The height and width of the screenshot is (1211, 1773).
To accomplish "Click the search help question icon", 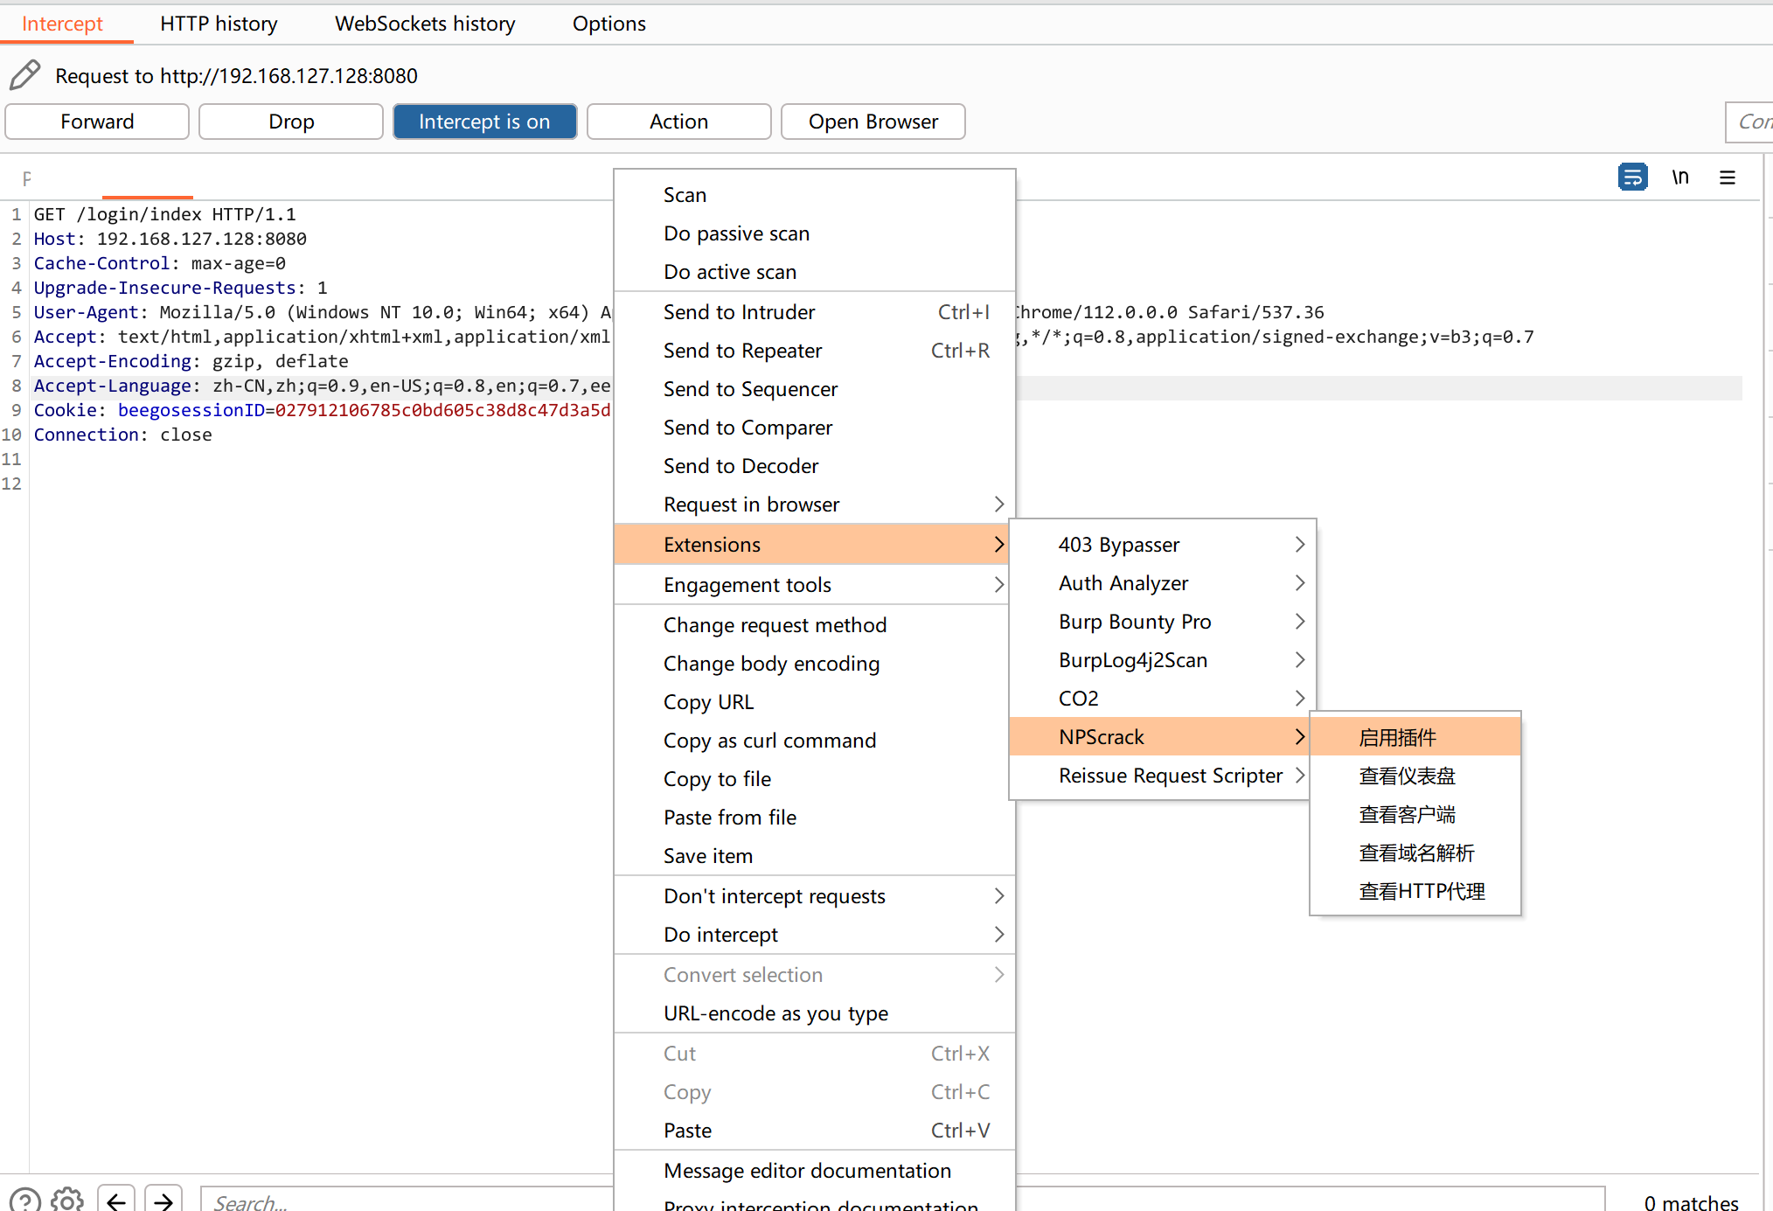I will (x=24, y=1200).
